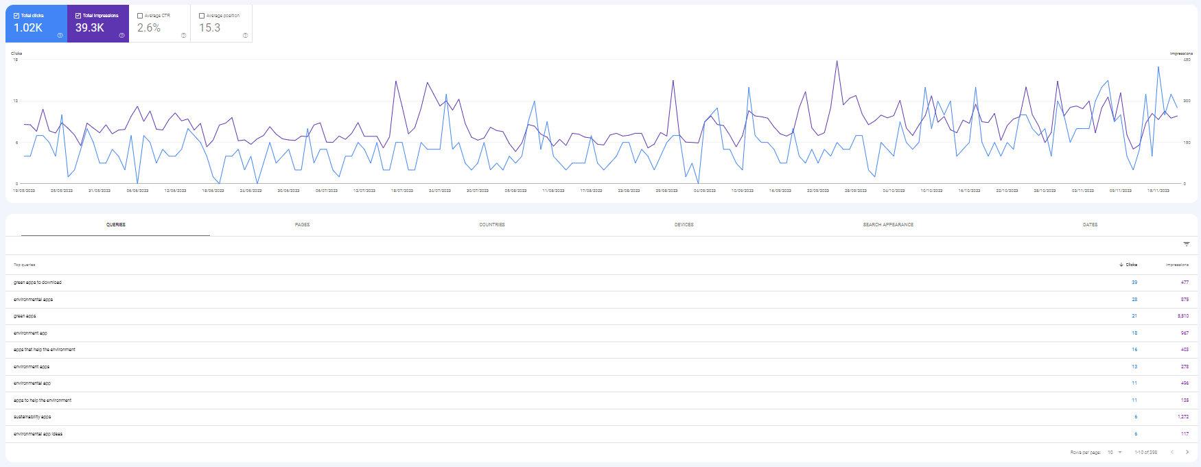Sort table by Impressions column header
This screenshot has height=467, width=1201.
pos(1177,265)
